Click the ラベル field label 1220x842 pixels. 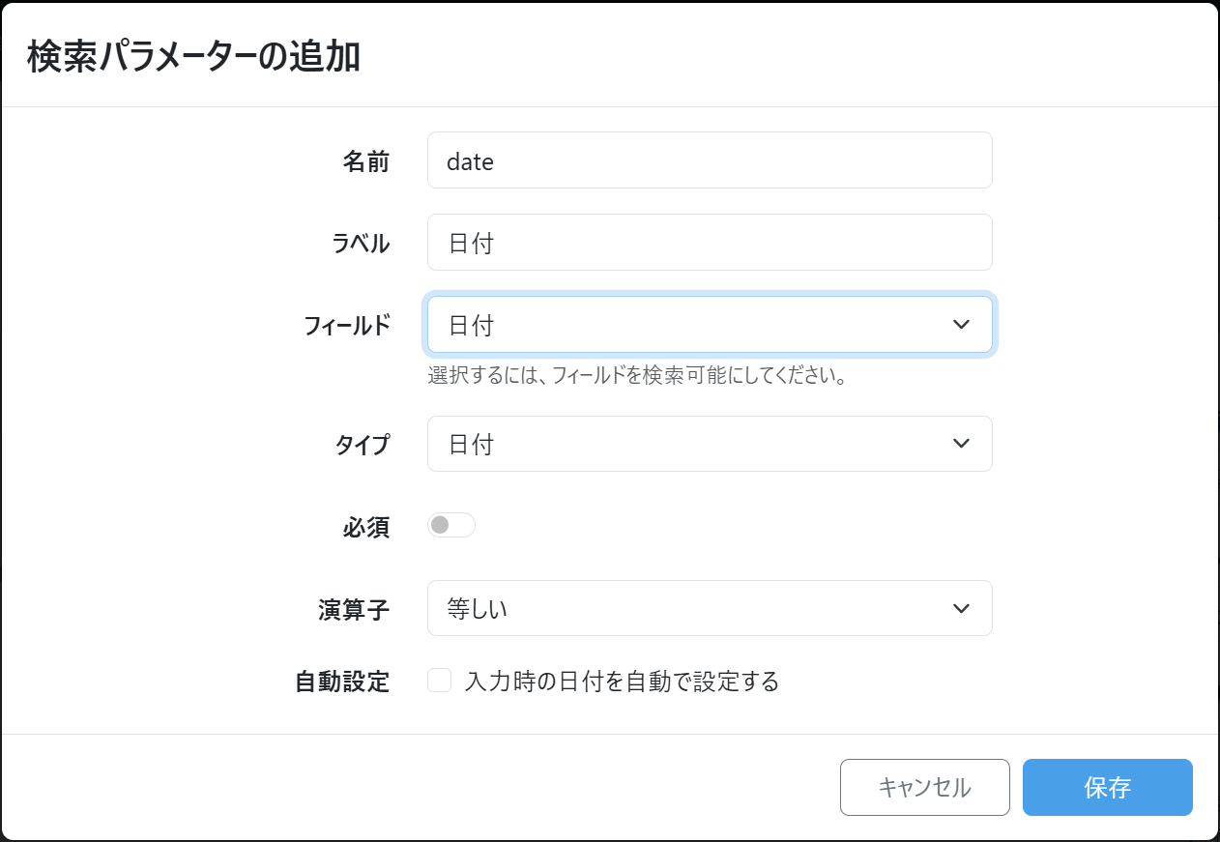click(361, 244)
